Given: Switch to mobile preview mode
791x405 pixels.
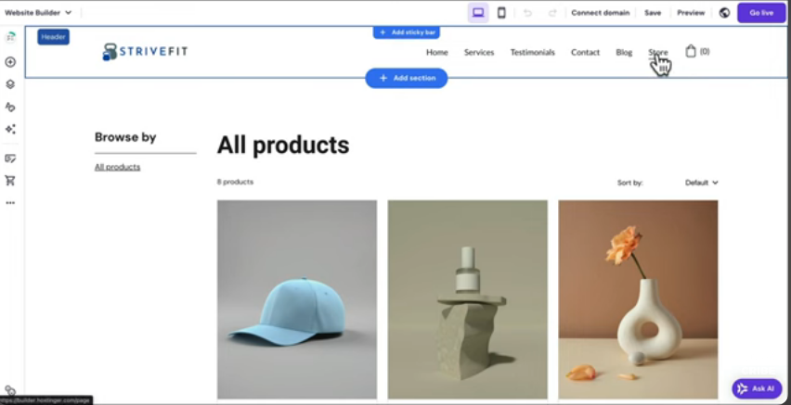Looking at the screenshot, I should click(501, 13).
